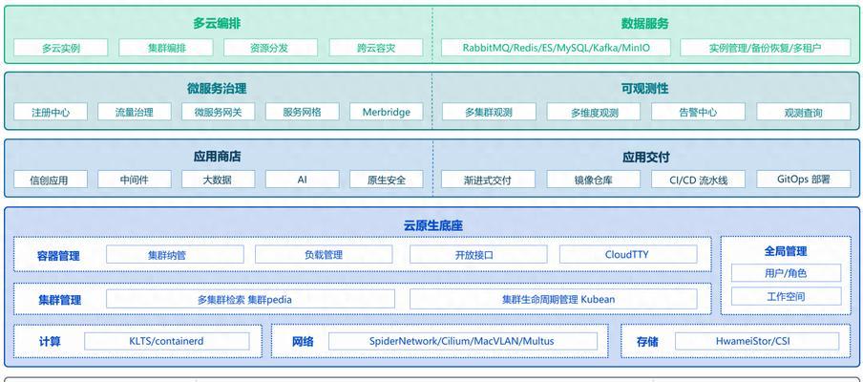This screenshot has height=382, width=863.
Task: Click the 工作空间 box
Action: click(x=786, y=296)
